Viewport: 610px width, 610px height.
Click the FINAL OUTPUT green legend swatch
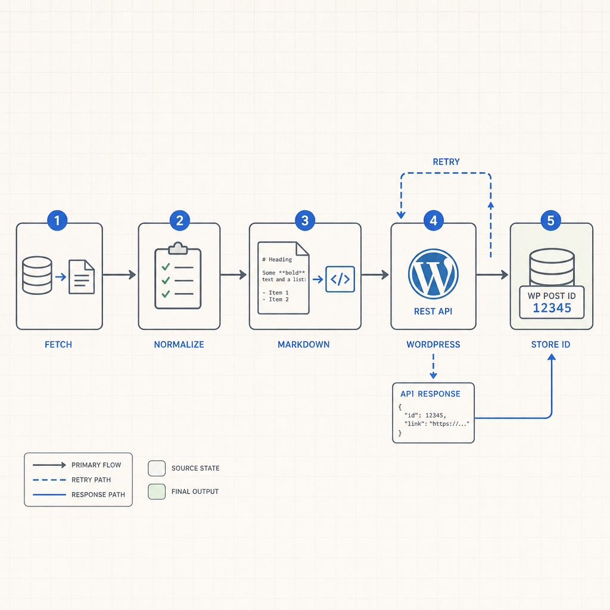tap(157, 491)
